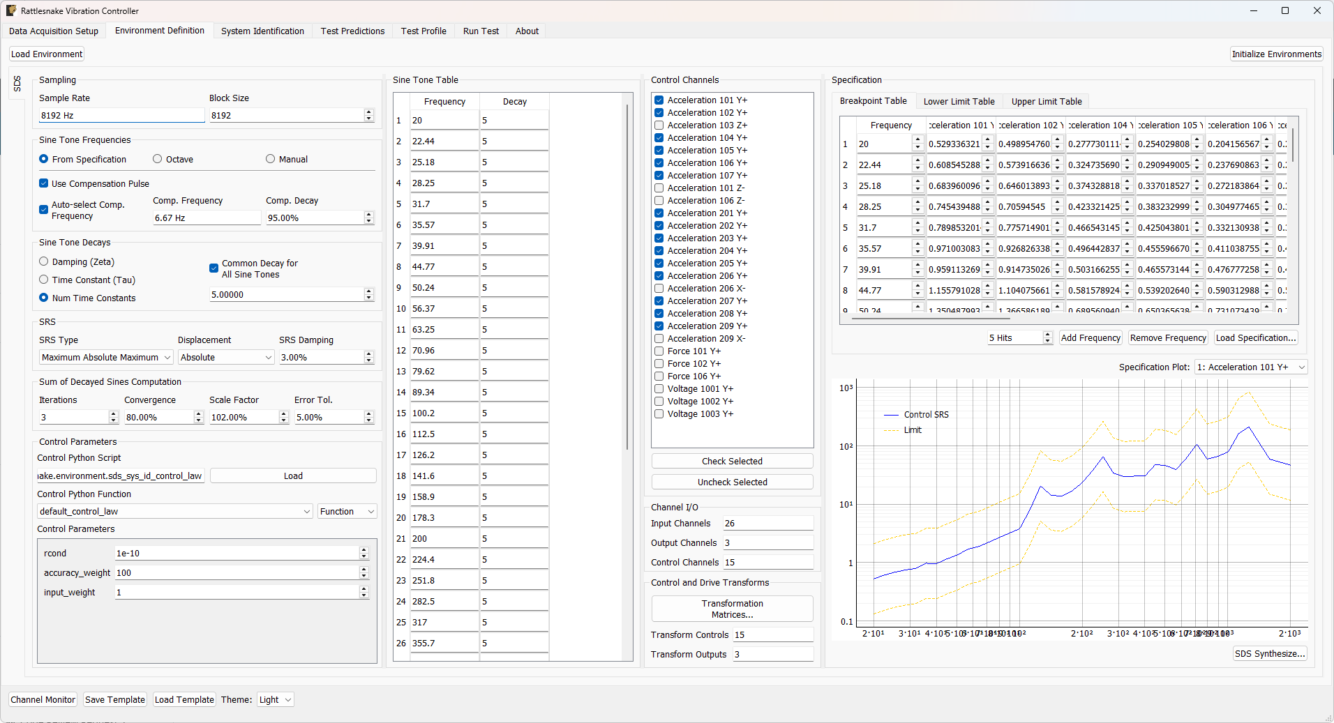Viewport: 1334px width, 723px height.
Task: Check the Voltage 1001 Y+ channel
Action: click(x=659, y=388)
